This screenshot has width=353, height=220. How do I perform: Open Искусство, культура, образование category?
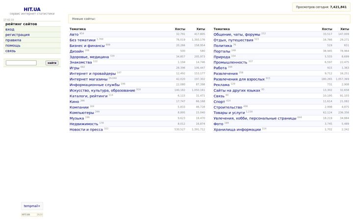coord(102,90)
